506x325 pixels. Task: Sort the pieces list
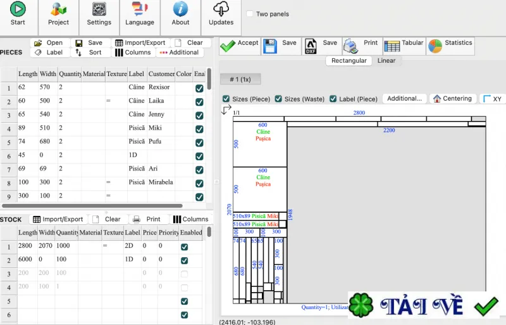89,53
